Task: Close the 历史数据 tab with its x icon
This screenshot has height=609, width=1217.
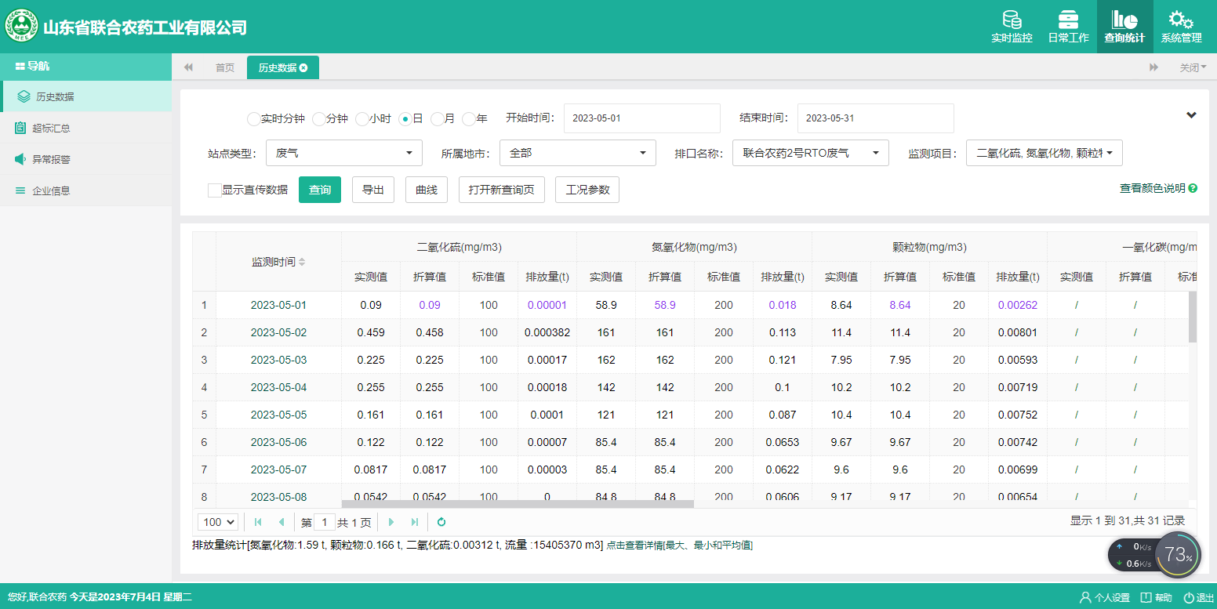Action: point(303,68)
